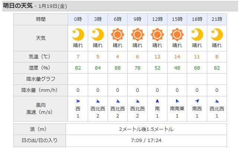Click the 南南東 wind arrow at 15時
The image size is (240, 148).
(177, 101)
